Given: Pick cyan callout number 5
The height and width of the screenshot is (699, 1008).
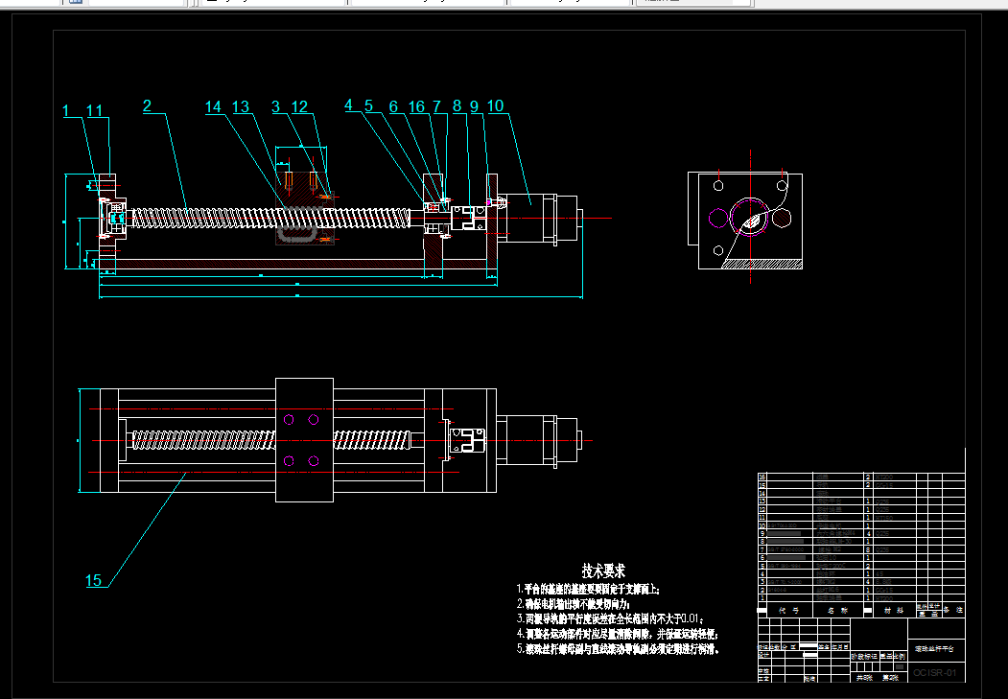Looking at the screenshot, I should click(x=369, y=106).
